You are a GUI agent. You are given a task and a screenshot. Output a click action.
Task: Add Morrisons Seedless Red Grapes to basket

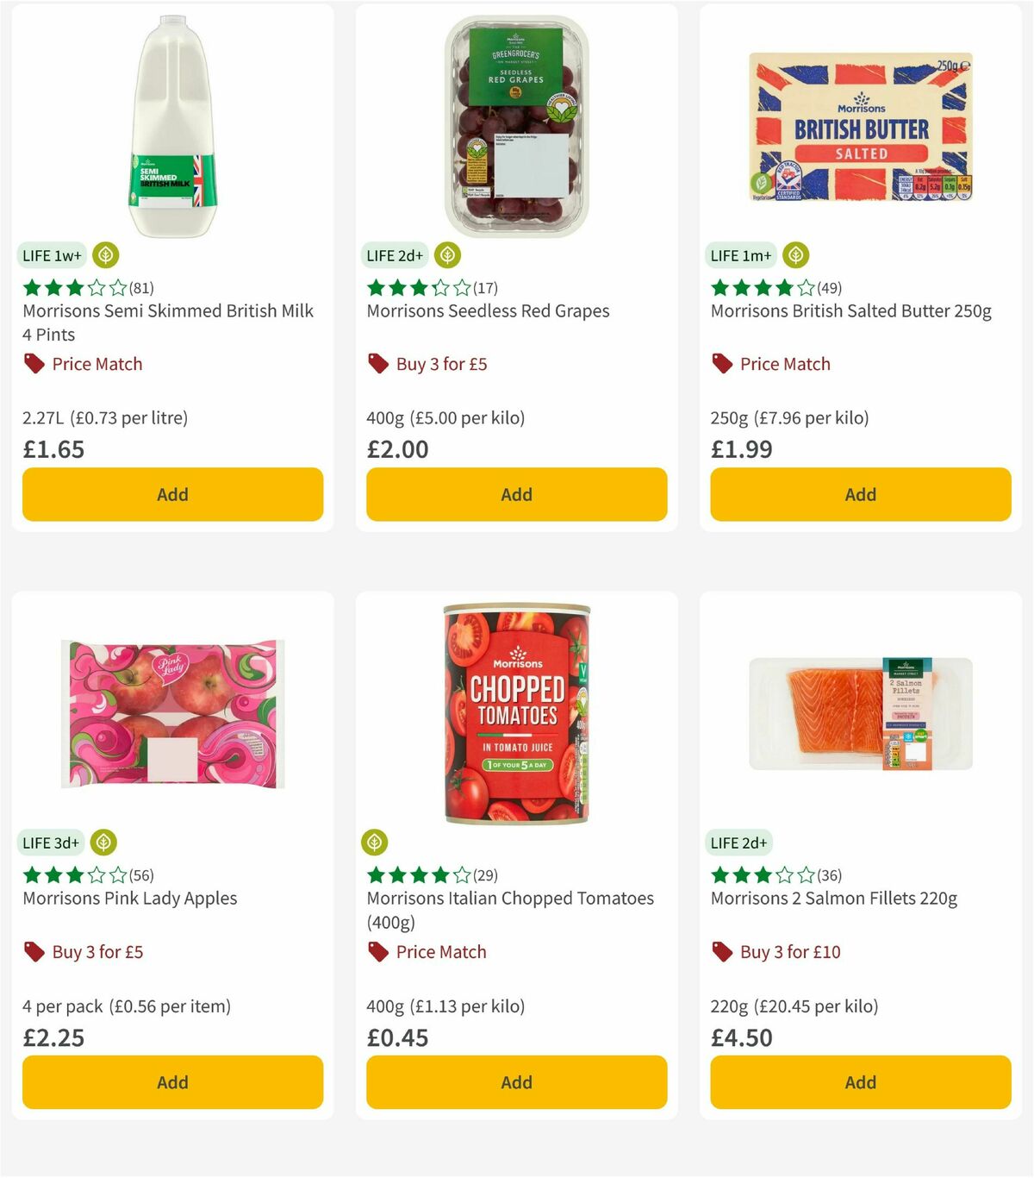(x=516, y=494)
